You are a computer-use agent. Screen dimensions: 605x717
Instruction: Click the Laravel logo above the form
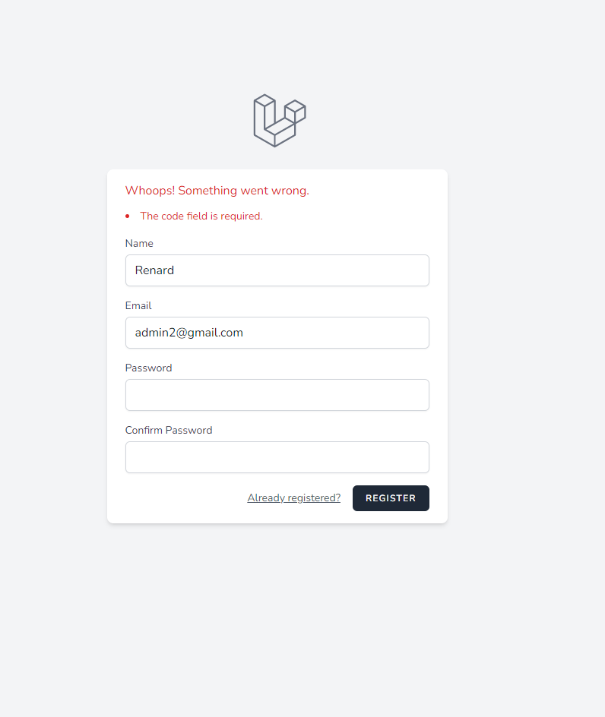[280, 121]
